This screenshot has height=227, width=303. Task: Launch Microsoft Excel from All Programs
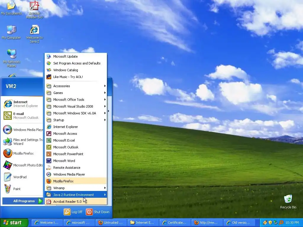click(x=76, y=140)
